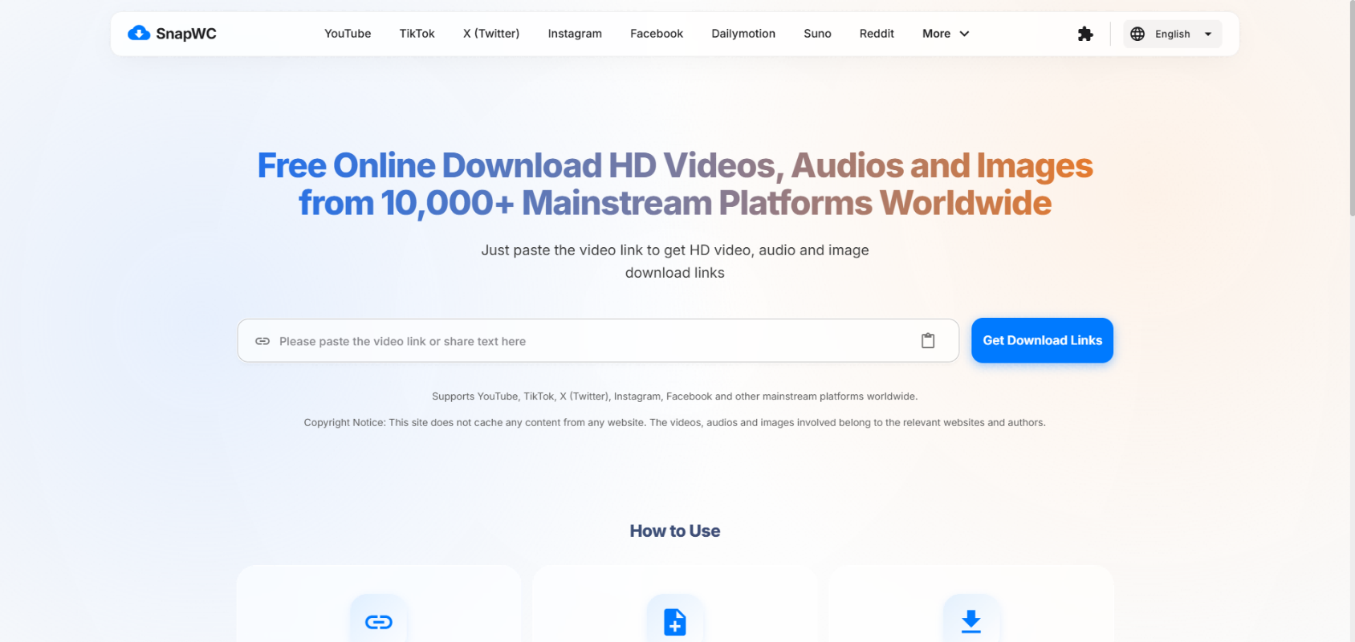The height and width of the screenshot is (642, 1355).
Task: Click the chevron next to More
Action: click(x=965, y=34)
